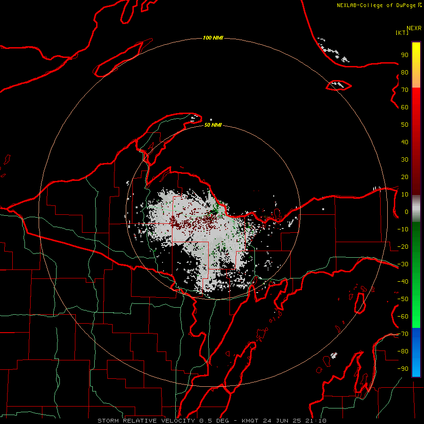Click the -20 value on the velocity scale
Viewport: 424px width, 424px height.
(403, 246)
